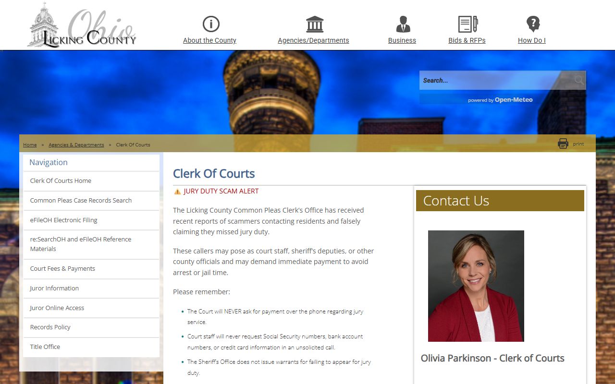
Task: Click the Clerk Of Courts page heading
Action: tap(214, 174)
